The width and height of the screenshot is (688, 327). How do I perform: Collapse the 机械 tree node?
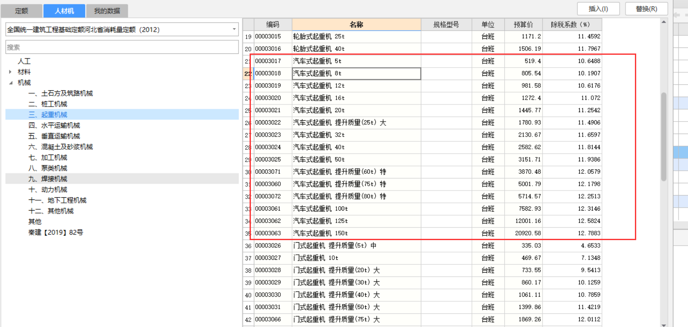point(10,83)
